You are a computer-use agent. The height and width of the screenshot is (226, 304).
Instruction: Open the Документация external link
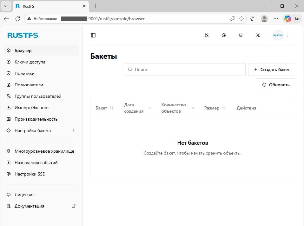(41, 206)
